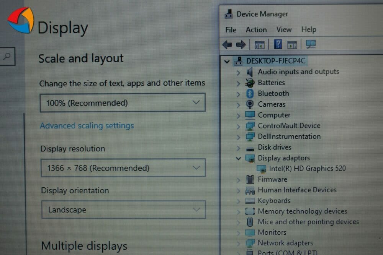Open the text size scaling dropdown
The width and height of the screenshot is (383, 255).
[123, 102]
